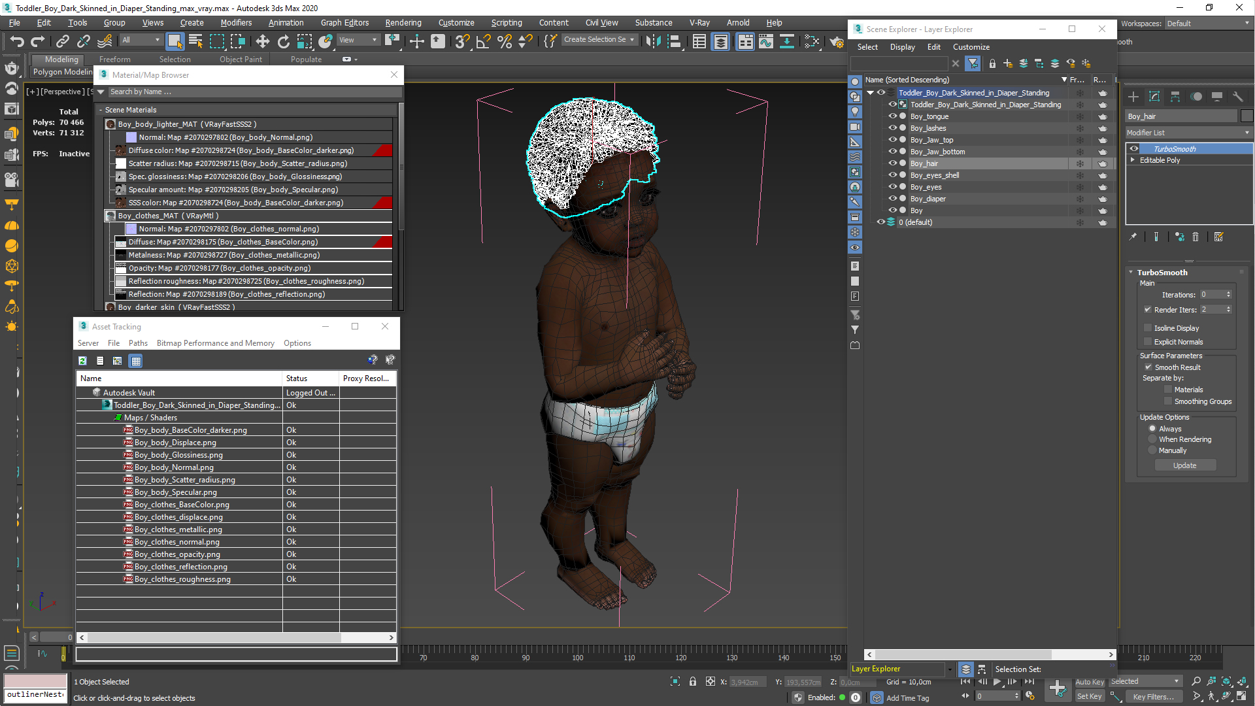
Task: Open the Workspaces Default dropdown
Action: pyautogui.click(x=1208, y=24)
